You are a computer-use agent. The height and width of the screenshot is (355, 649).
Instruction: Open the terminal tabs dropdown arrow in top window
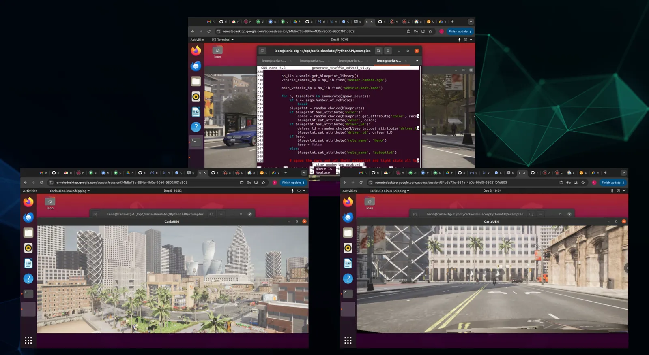[417, 61]
